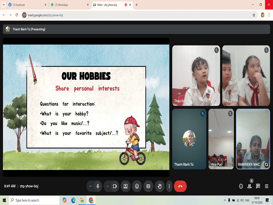The height and width of the screenshot is (205, 273).
Task: Open the meeting details info icon
Action: [241, 186]
